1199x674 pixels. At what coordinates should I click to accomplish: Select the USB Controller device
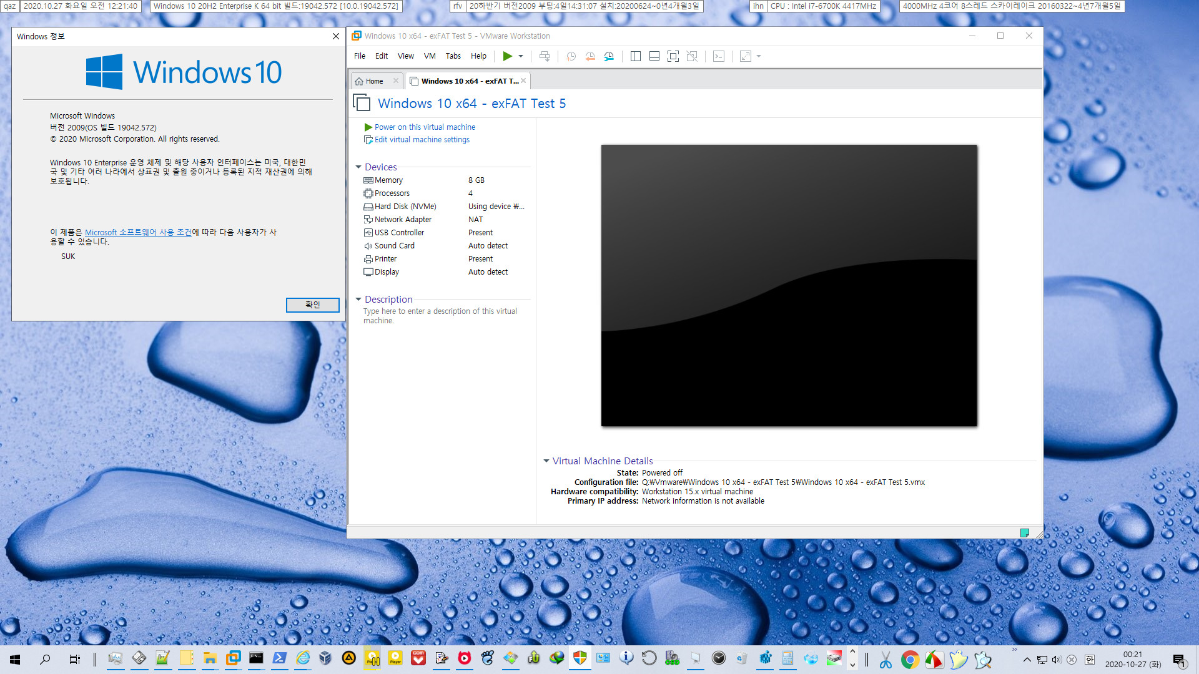pos(445,233)
